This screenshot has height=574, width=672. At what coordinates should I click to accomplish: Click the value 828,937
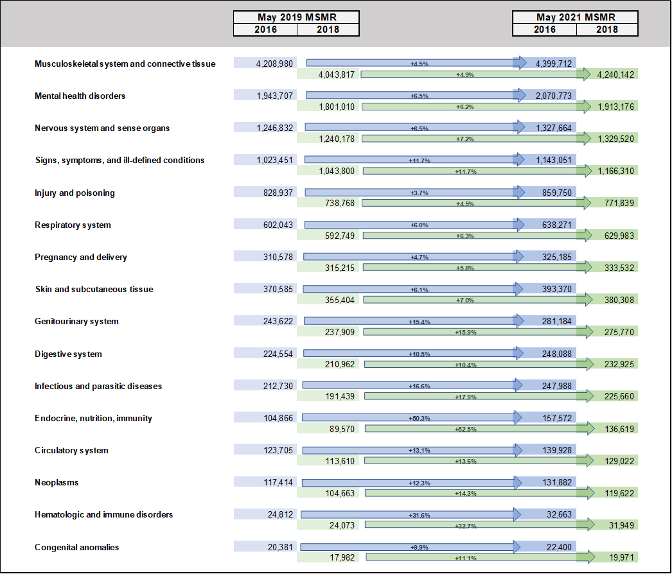(x=278, y=193)
